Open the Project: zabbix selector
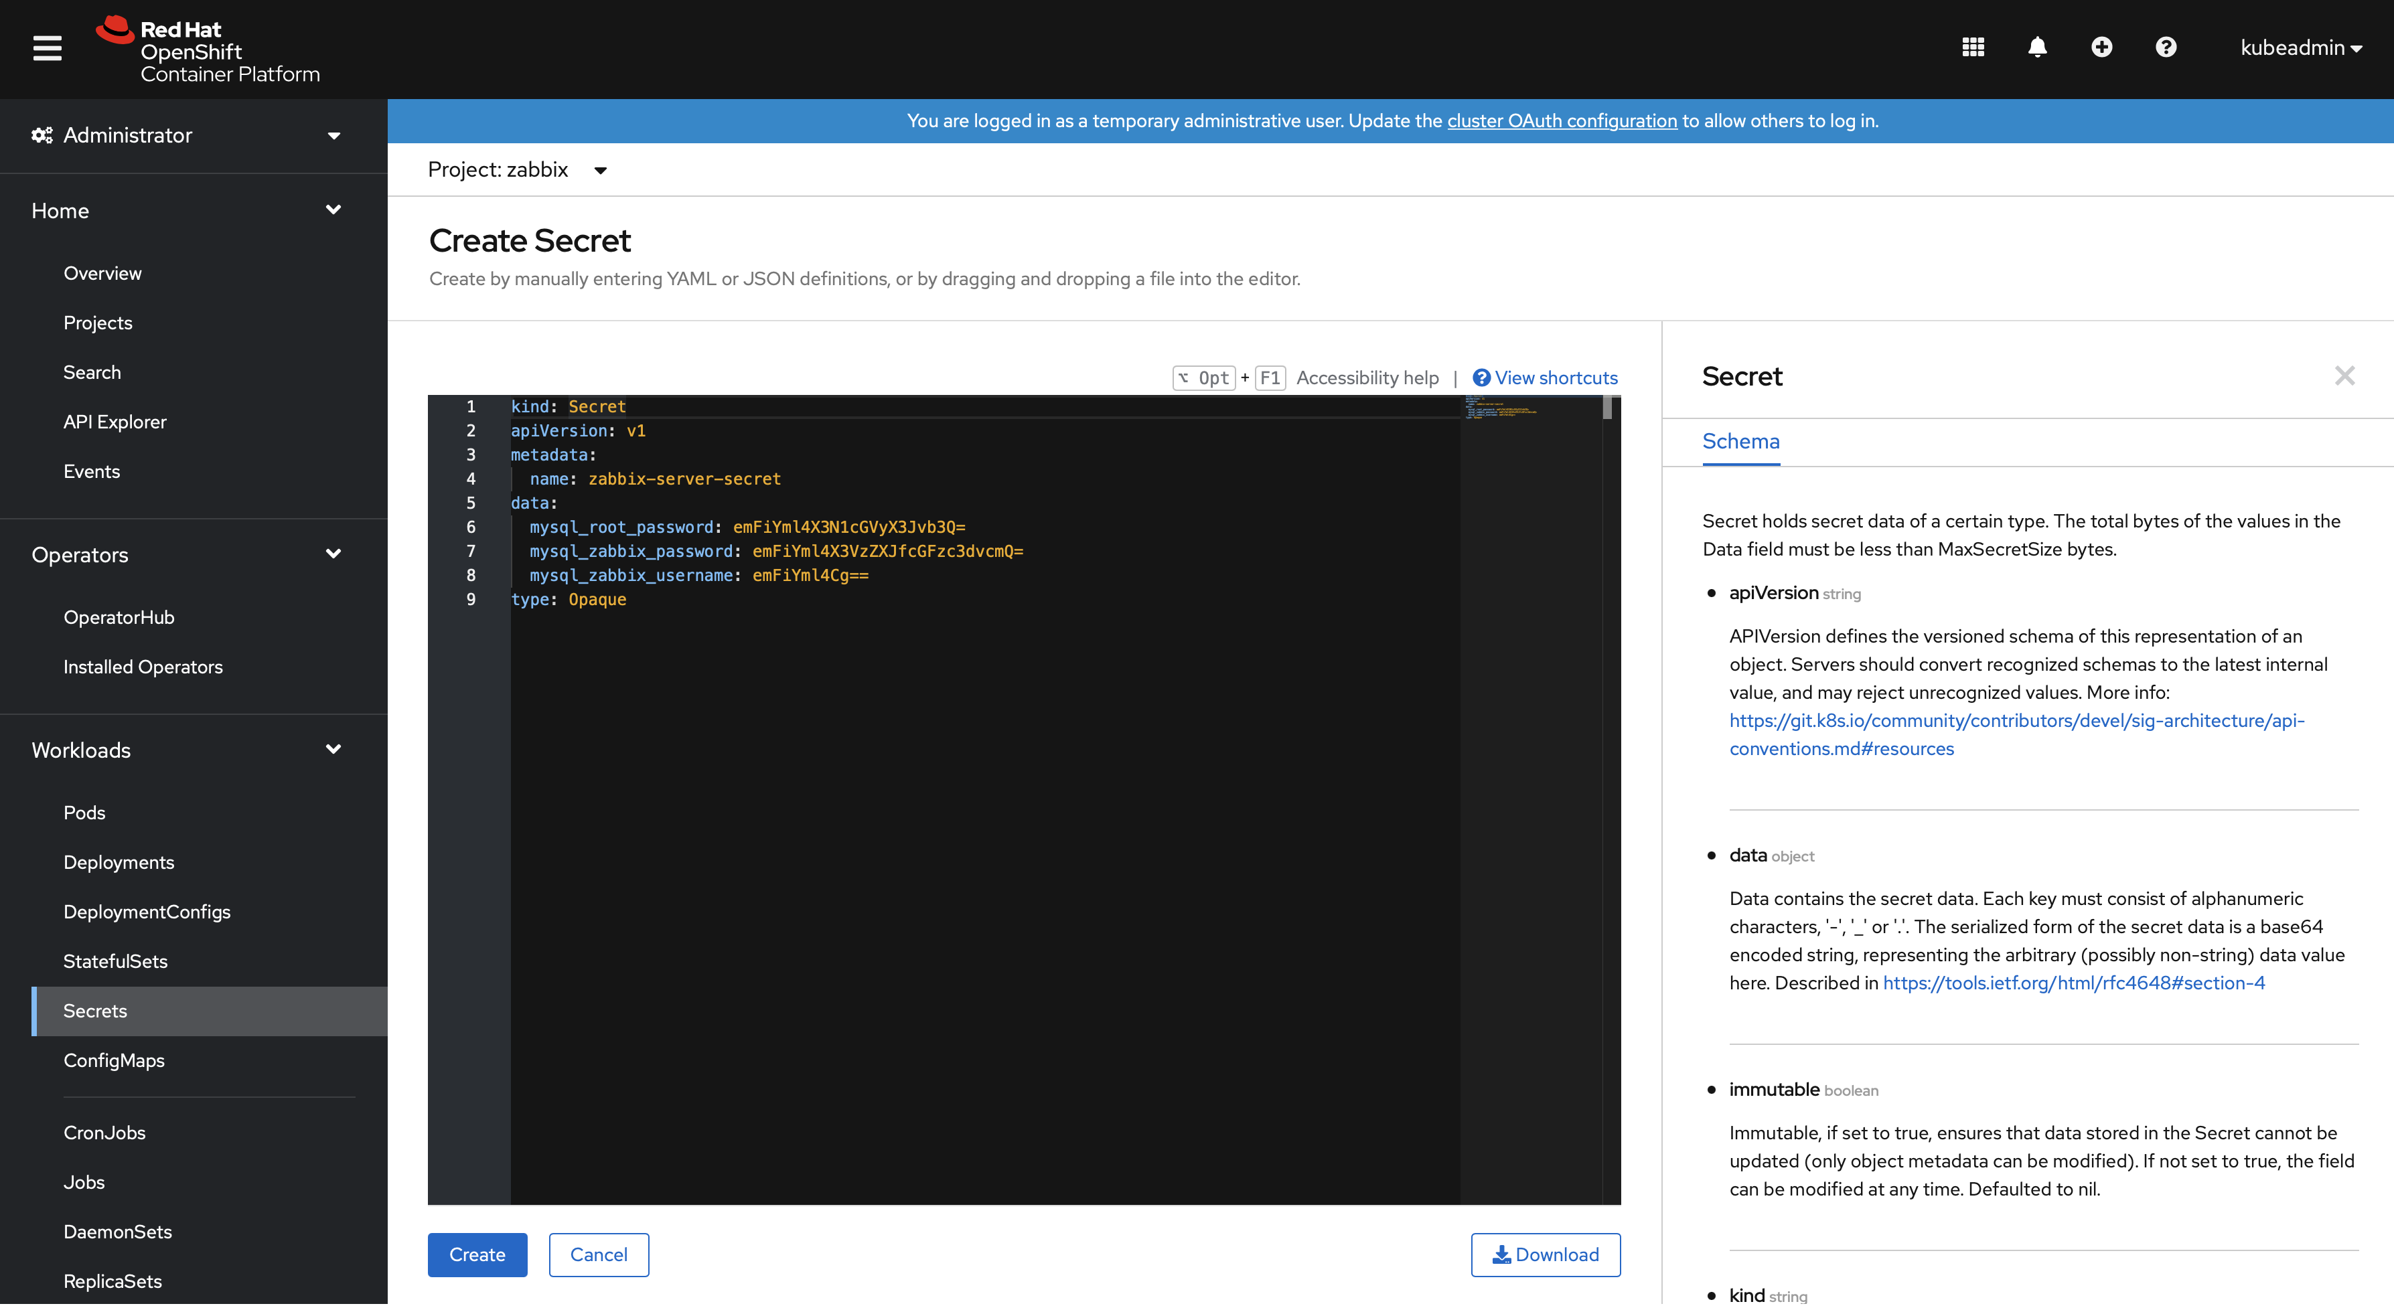This screenshot has width=2394, height=1312. point(518,170)
